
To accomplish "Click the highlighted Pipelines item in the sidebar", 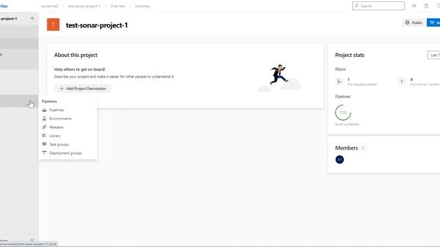I will 19,101.
